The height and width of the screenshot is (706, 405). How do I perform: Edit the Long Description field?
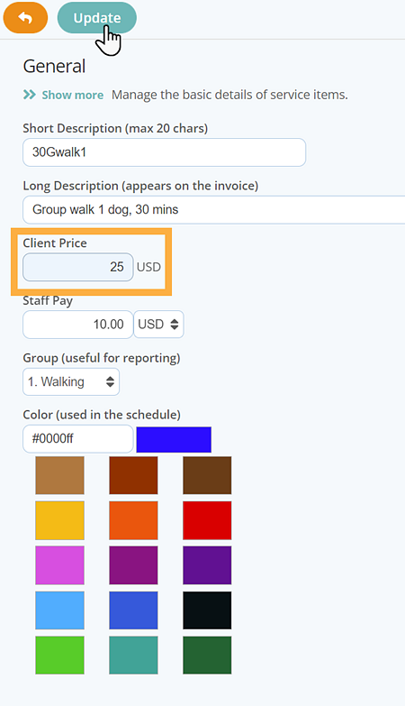[x=214, y=210]
